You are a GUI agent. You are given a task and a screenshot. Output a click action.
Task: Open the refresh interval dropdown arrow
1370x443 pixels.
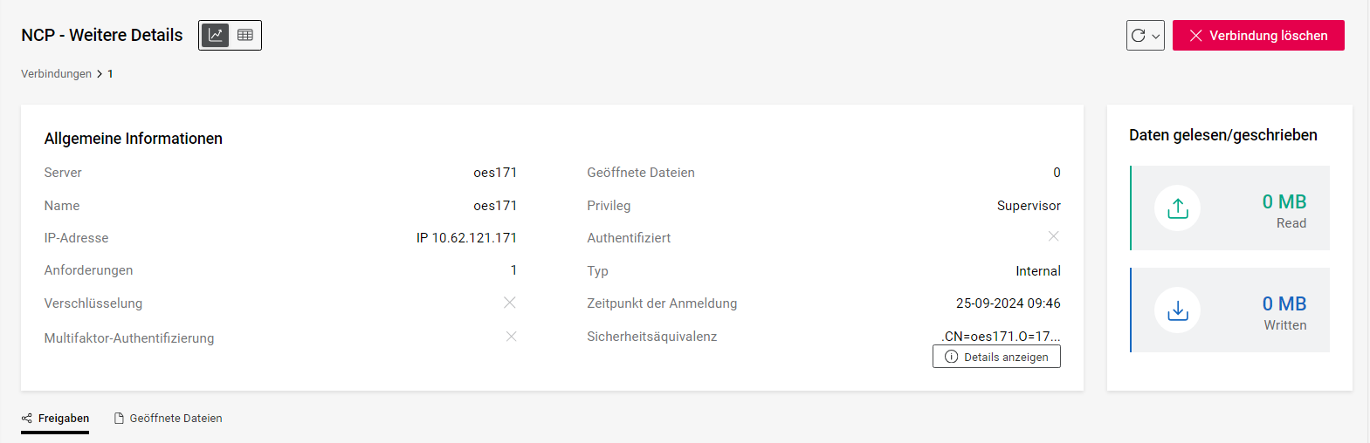click(1156, 37)
